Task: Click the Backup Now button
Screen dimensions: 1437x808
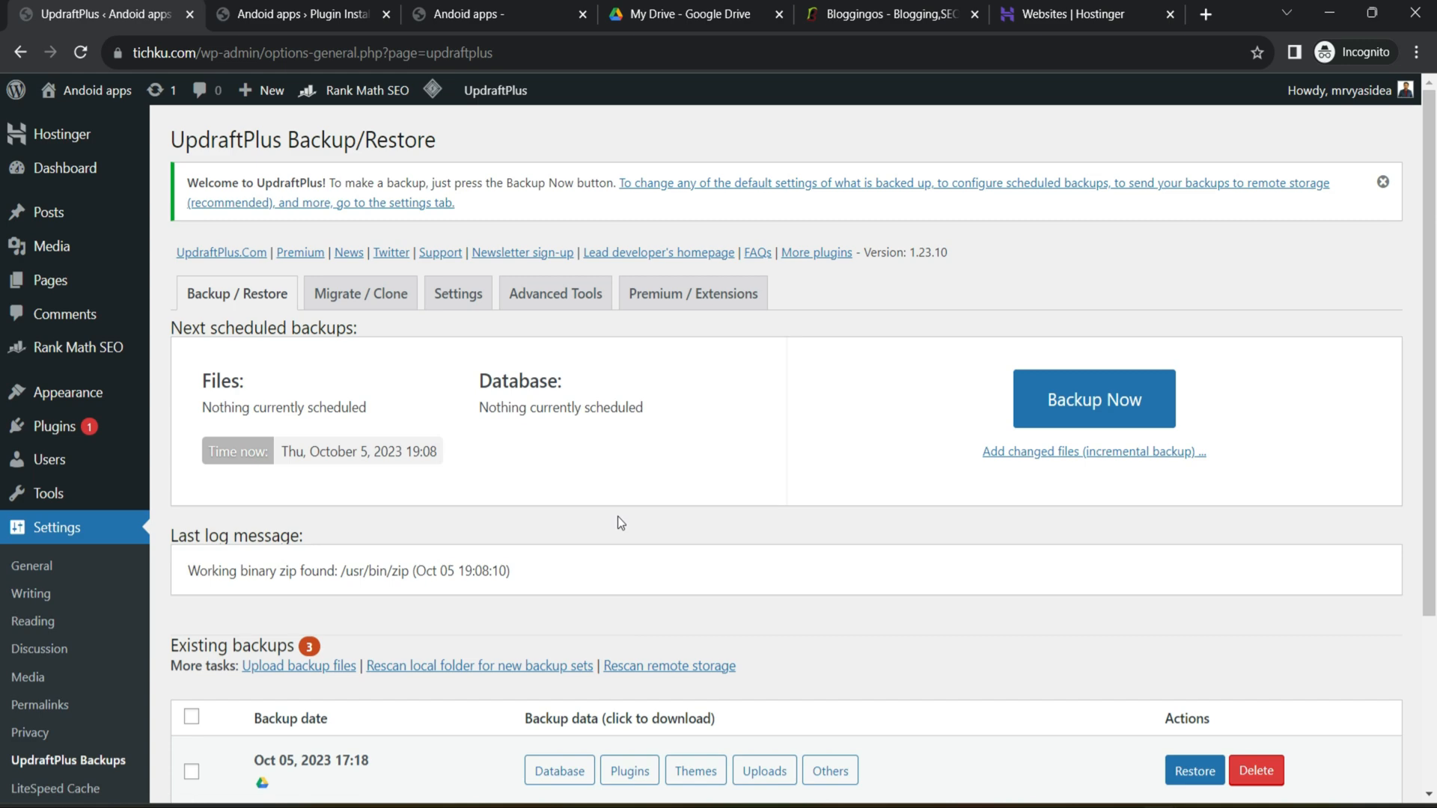Action: 1094,399
